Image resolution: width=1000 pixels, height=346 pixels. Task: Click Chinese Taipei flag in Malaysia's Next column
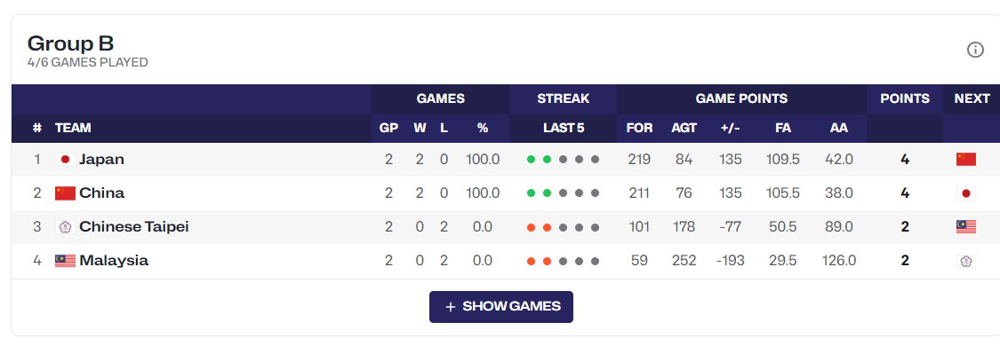click(x=966, y=260)
